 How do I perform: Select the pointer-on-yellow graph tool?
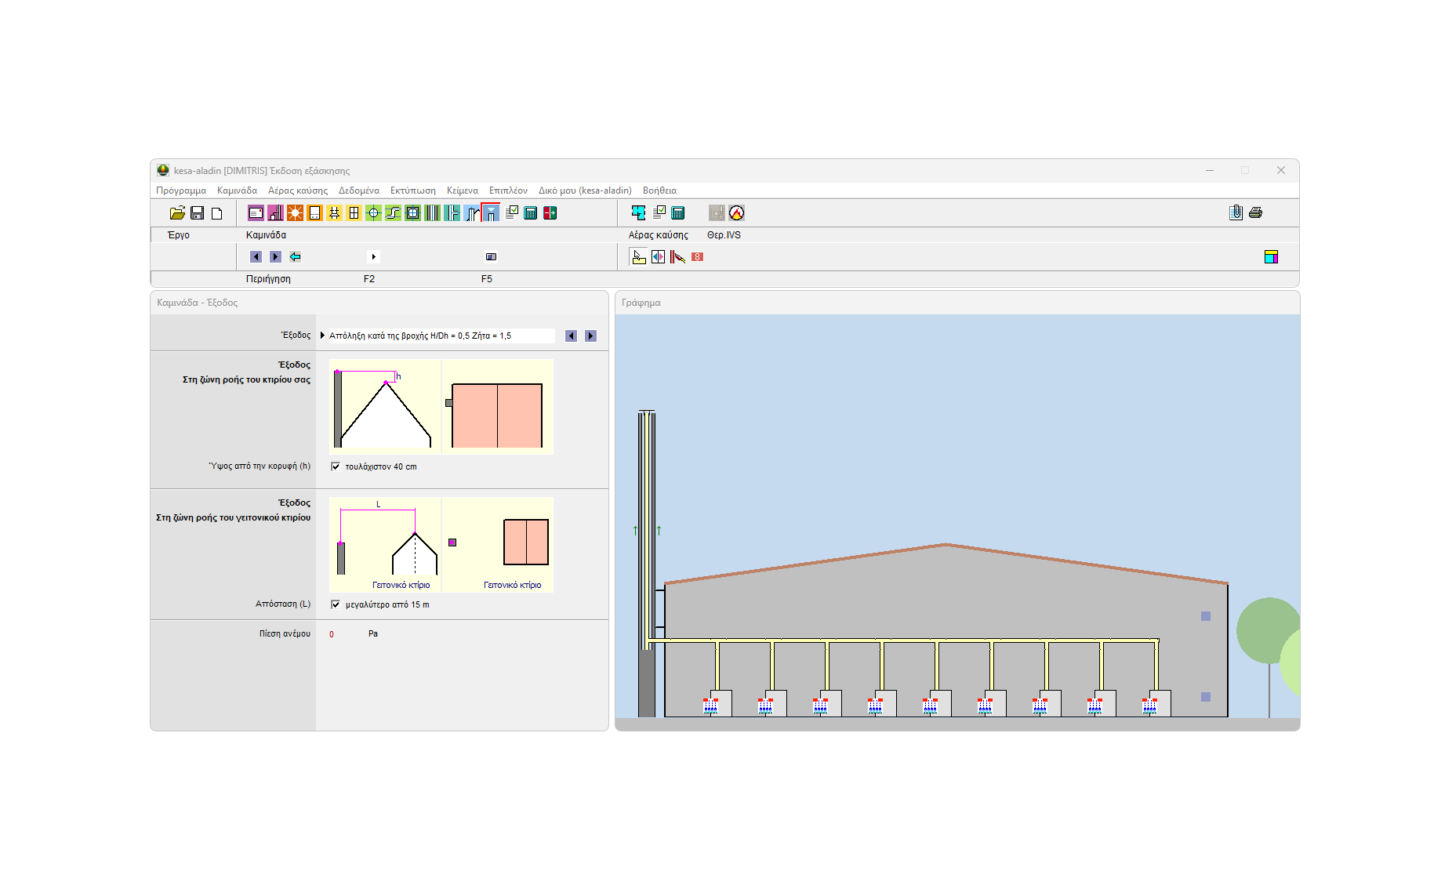(x=639, y=257)
